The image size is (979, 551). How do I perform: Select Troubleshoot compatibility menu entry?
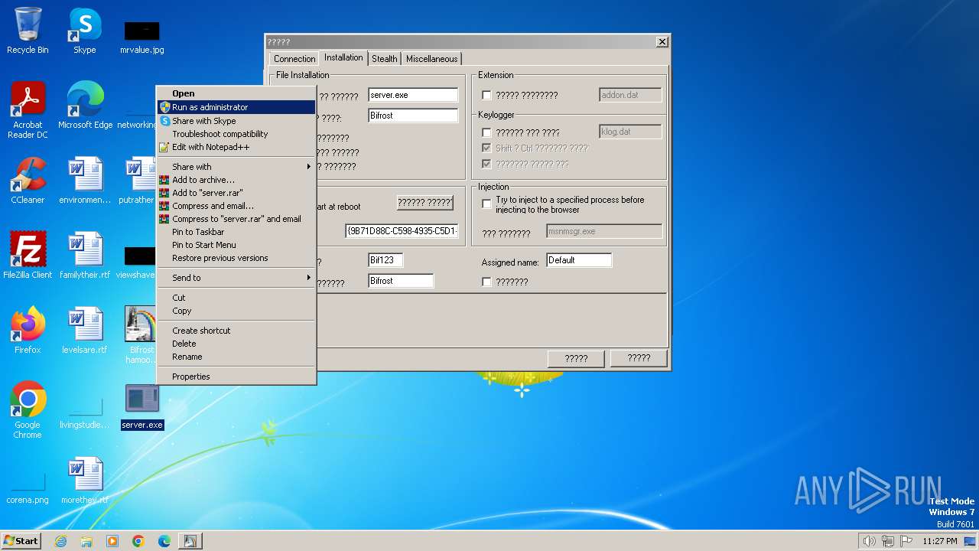(236, 134)
